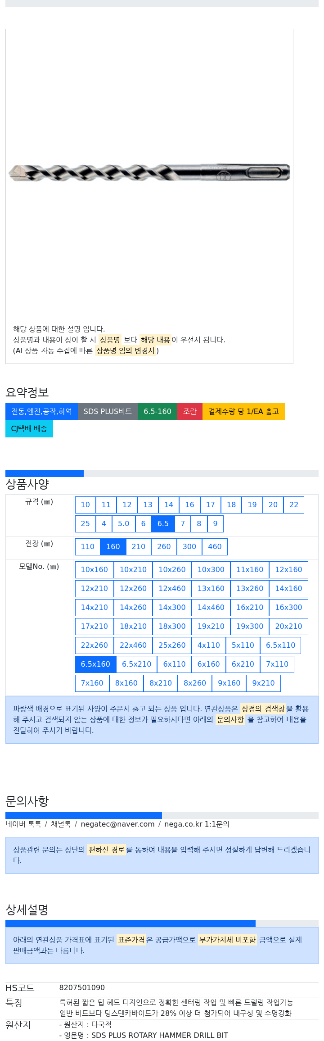Click the 결제수량 당 1/EA 출고 tag

243,411
